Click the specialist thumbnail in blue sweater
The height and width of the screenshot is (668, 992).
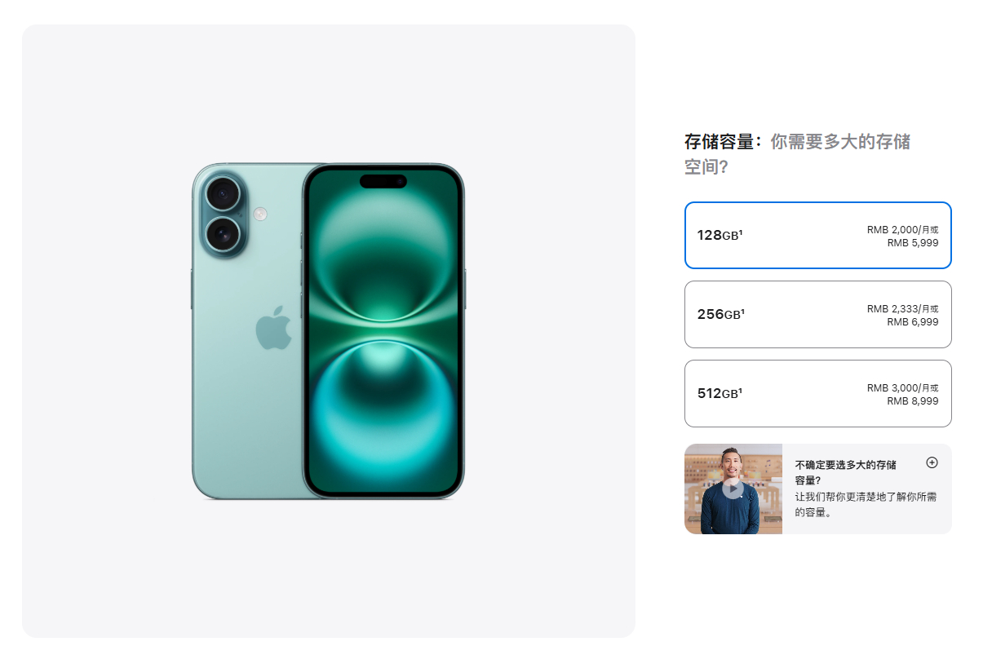(x=733, y=489)
